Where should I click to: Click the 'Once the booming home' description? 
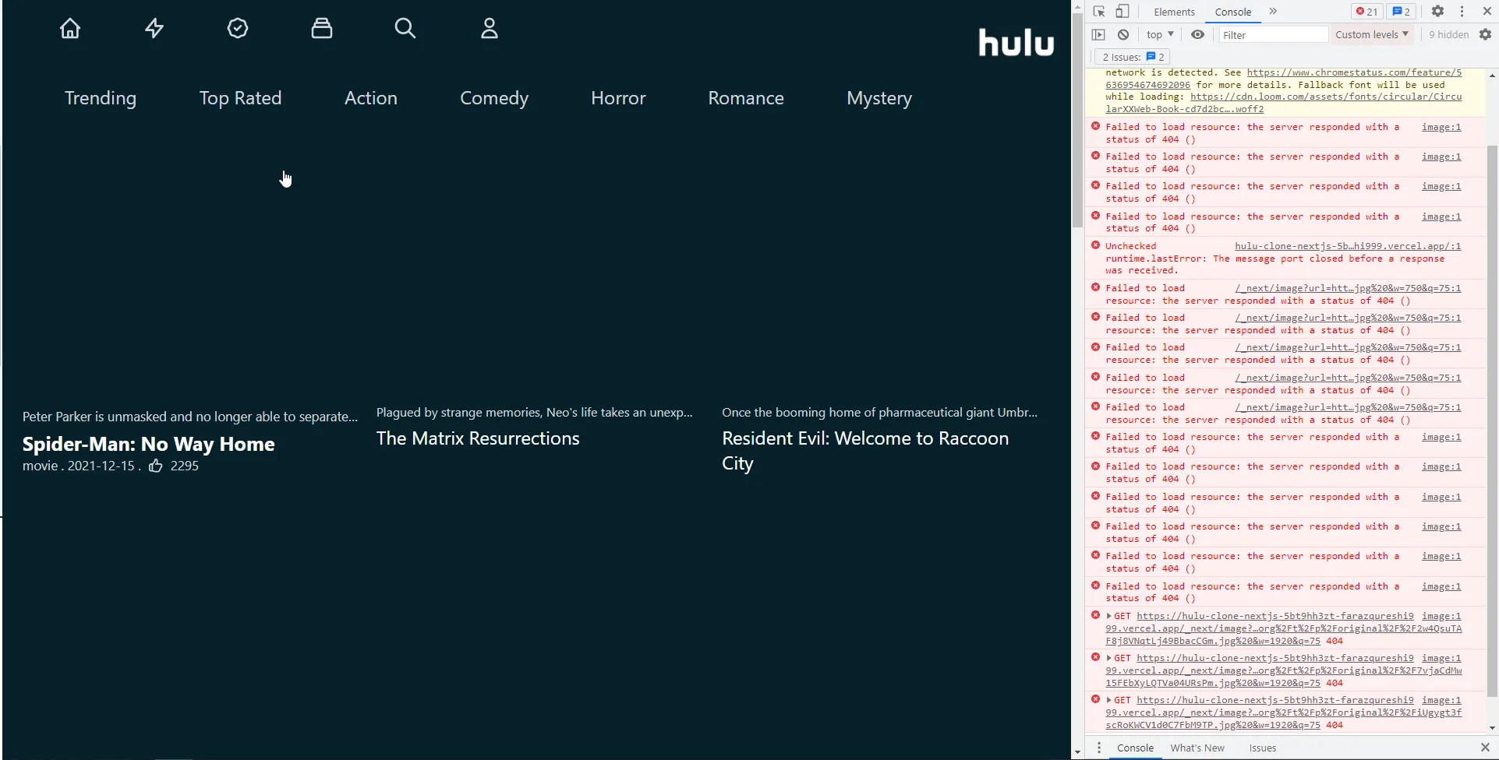tap(879, 413)
